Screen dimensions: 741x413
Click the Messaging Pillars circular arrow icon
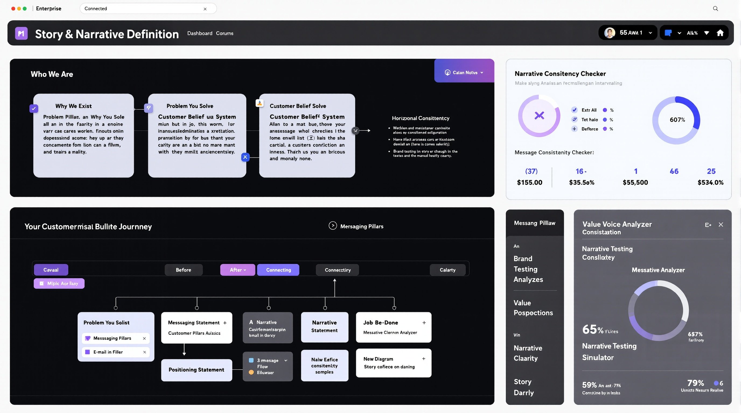(333, 226)
